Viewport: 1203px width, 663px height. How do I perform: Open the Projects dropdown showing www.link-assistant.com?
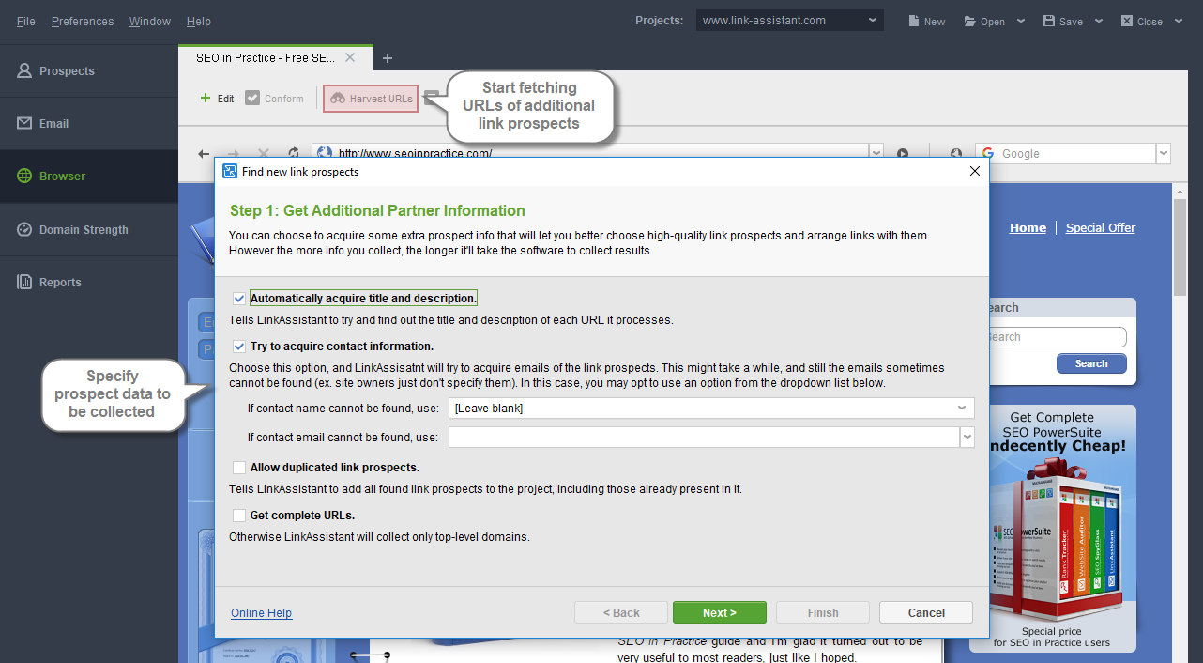pyautogui.click(x=790, y=21)
